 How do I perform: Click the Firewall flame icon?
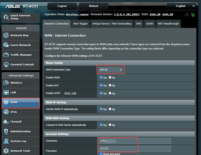pyautogui.click(x=6, y=122)
